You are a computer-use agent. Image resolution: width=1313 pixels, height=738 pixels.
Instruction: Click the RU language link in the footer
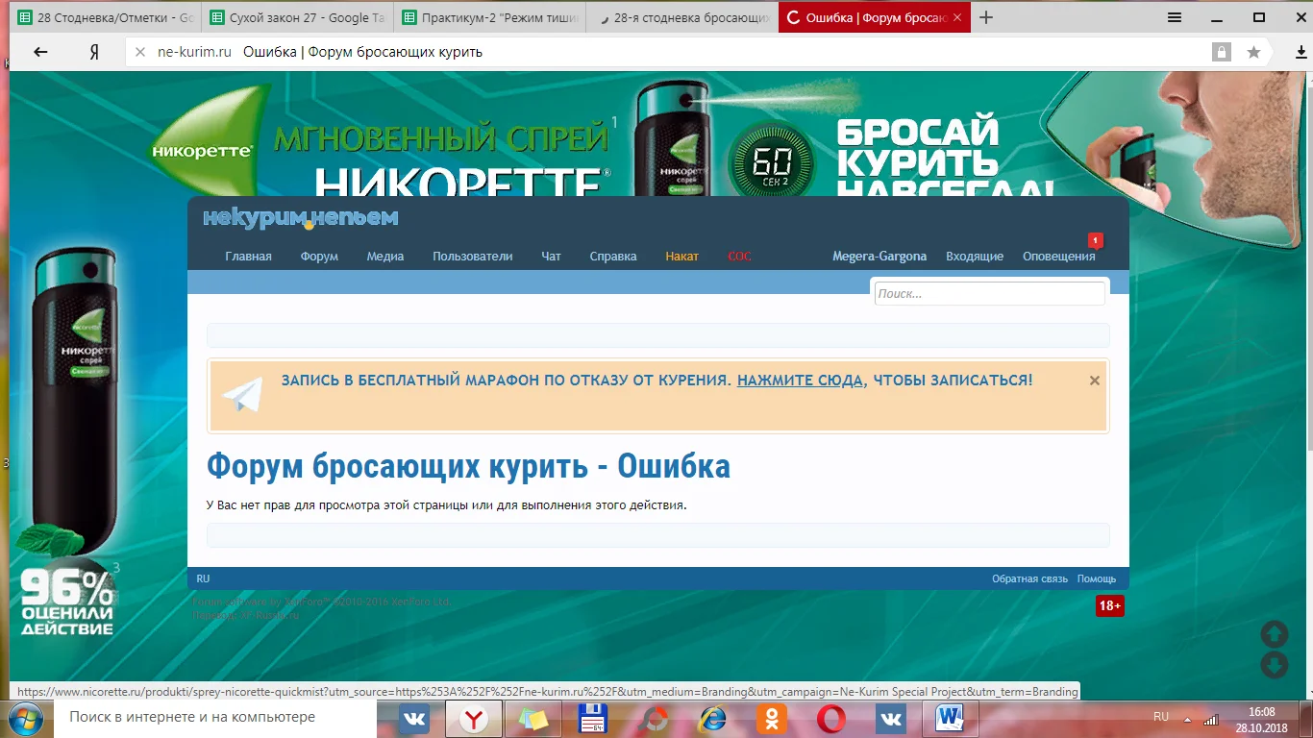203,578
